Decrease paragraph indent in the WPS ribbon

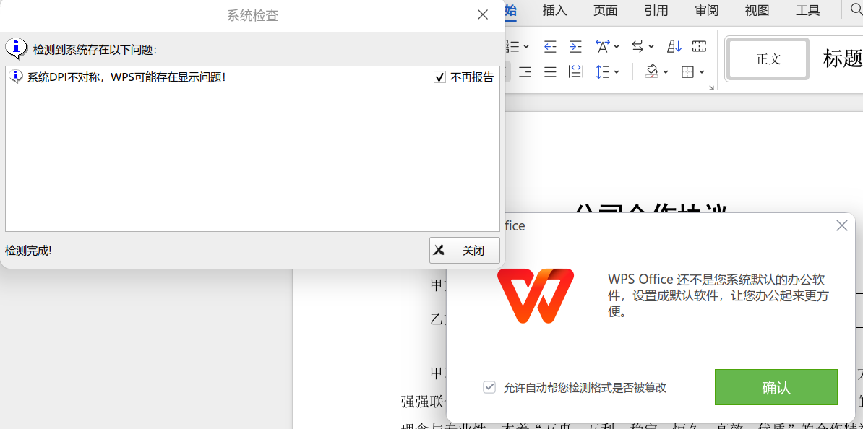(550, 47)
